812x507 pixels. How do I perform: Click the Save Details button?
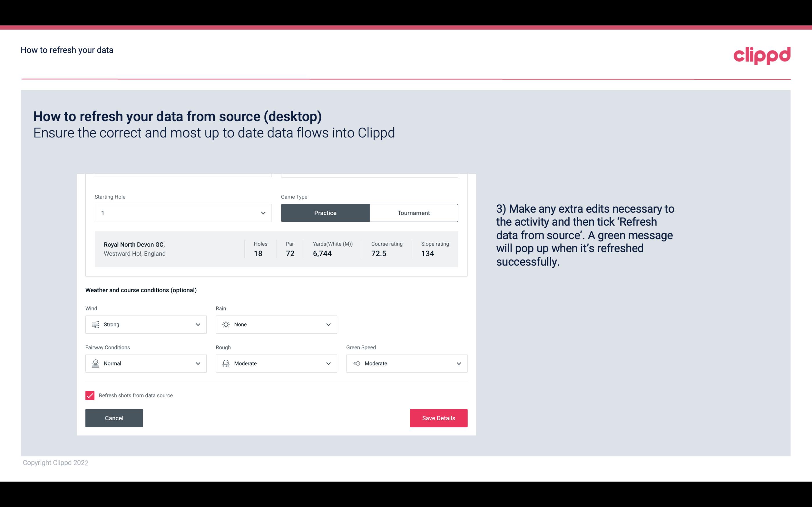tap(438, 418)
